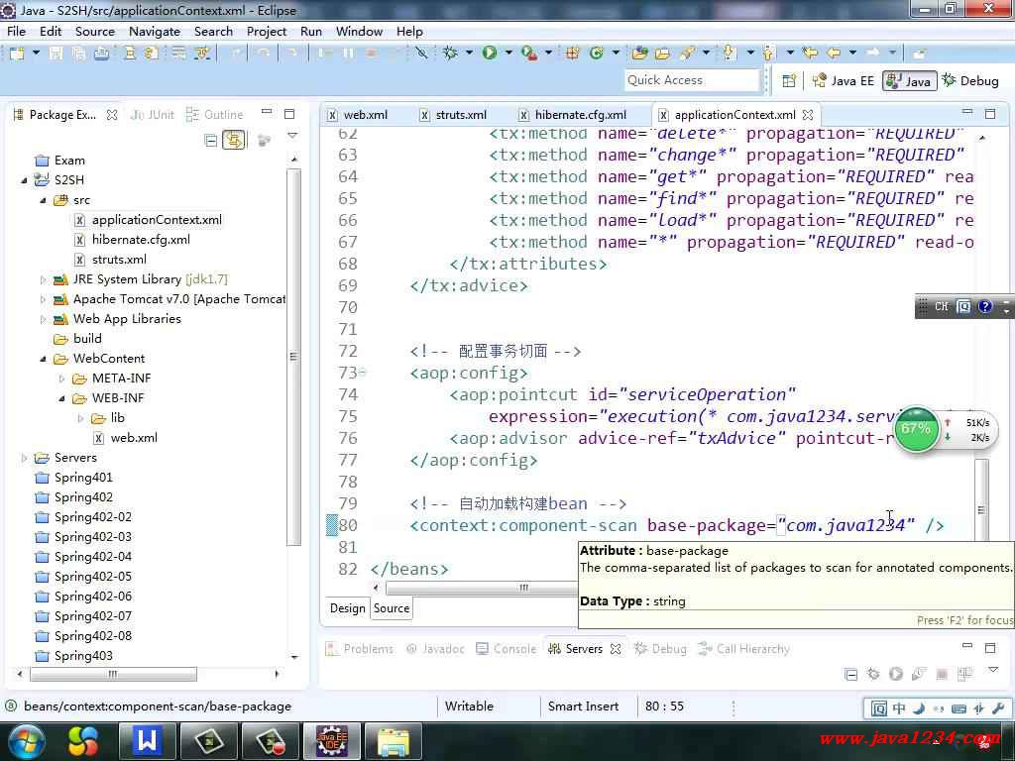Expand JRE System Library node
The width and height of the screenshot is (1015, 761).
pos(43,280)
